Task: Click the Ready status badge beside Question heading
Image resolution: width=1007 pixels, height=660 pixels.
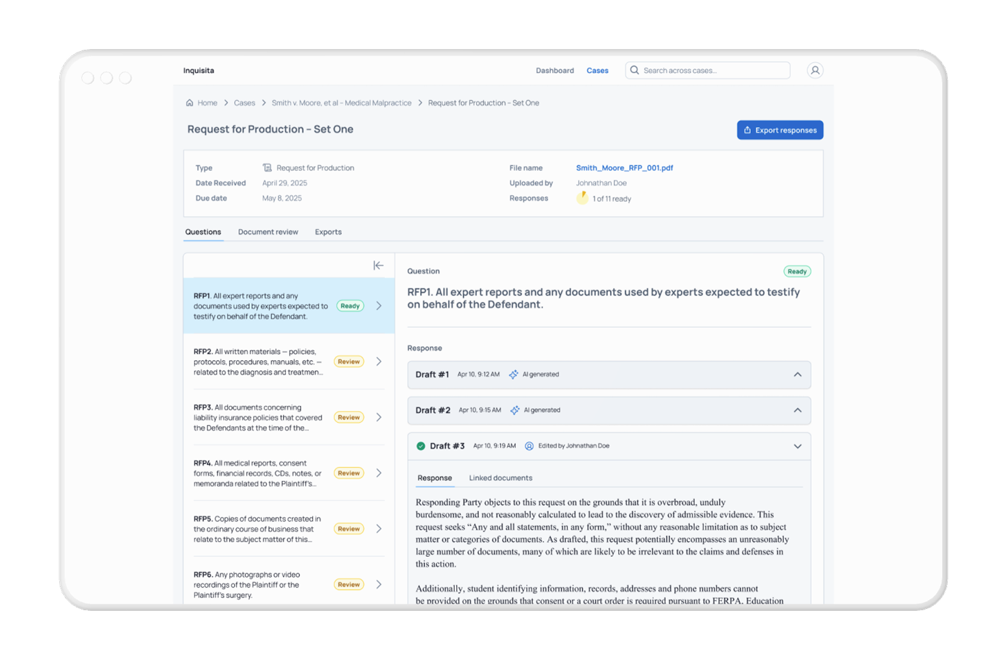Action: [x=797, y=272]
